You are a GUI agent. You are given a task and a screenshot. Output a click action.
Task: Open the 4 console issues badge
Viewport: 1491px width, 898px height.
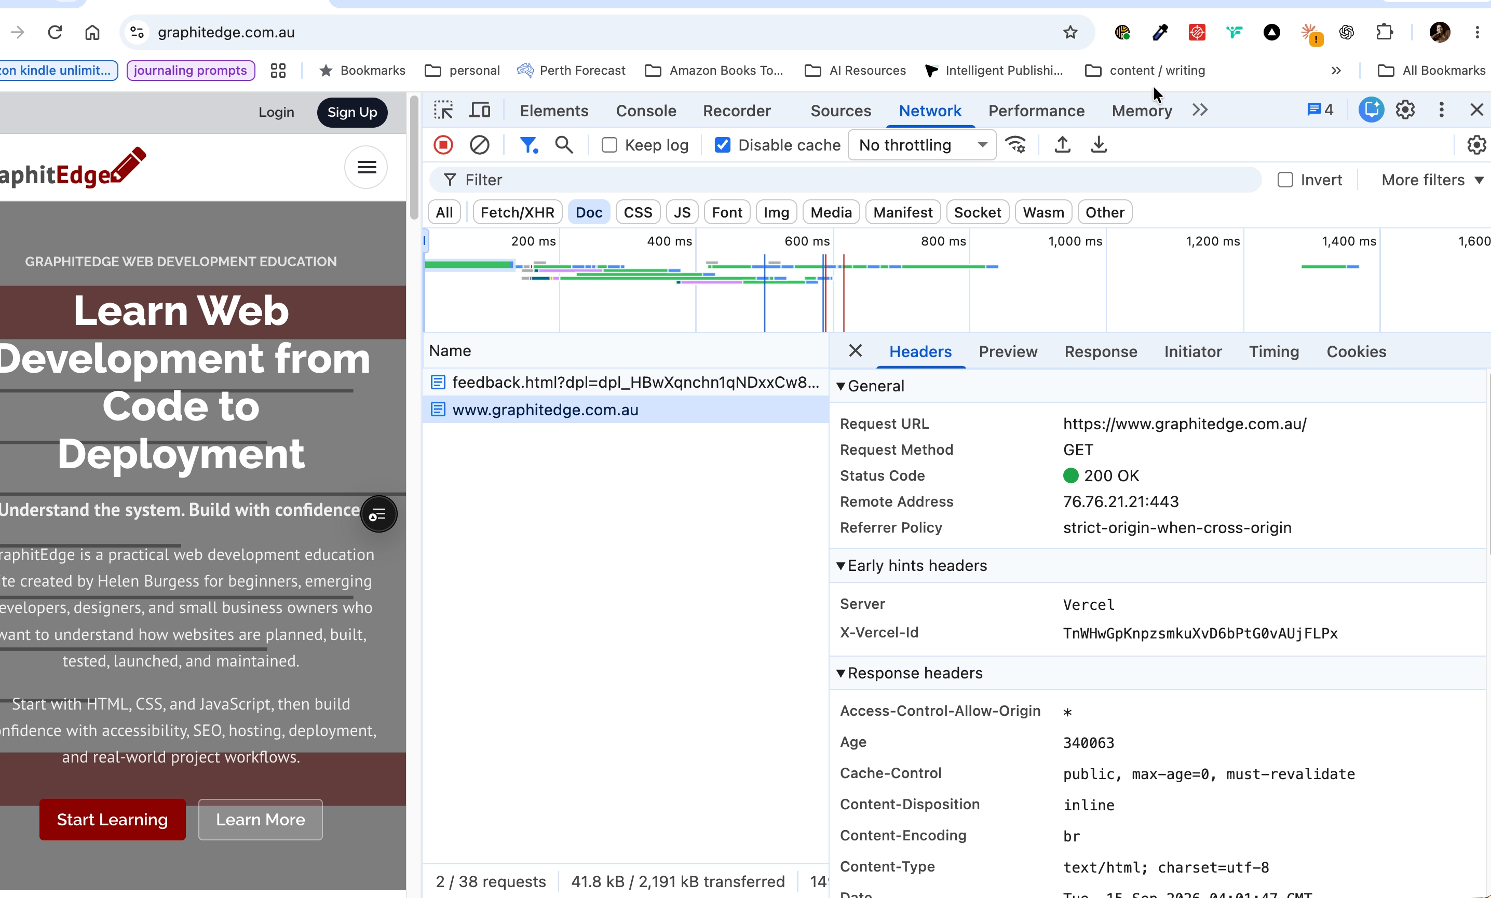click(x=1320, y=110)
